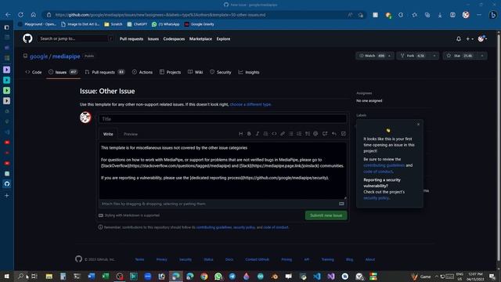Open the Projects tab

(171, 72)
